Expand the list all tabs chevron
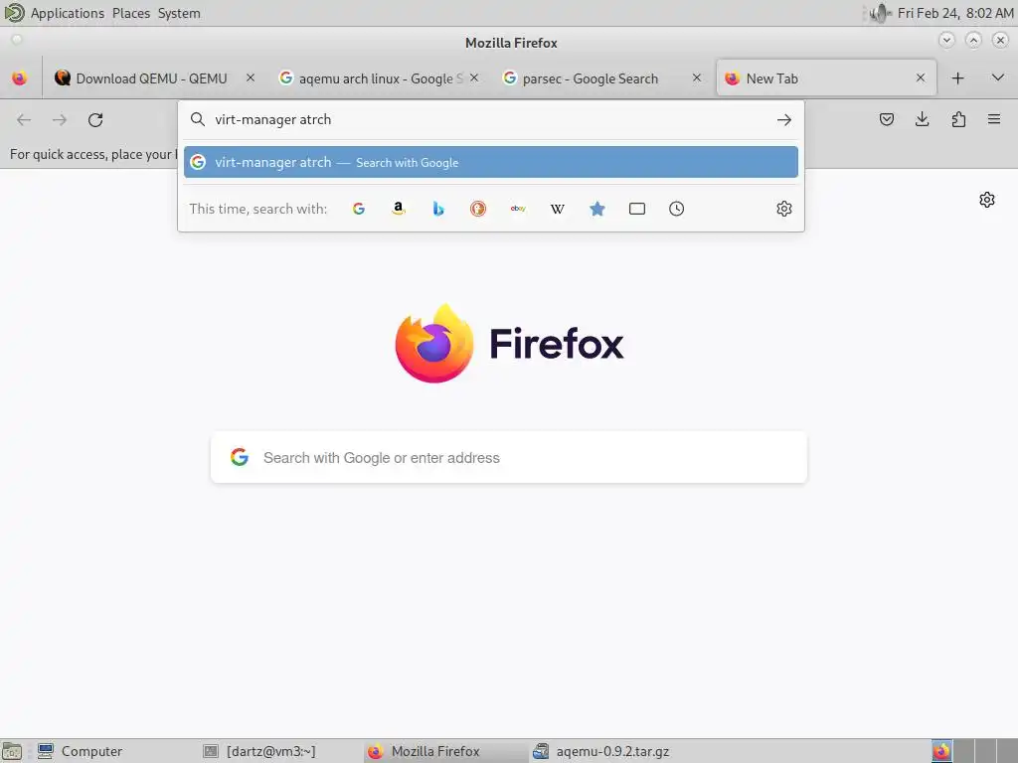This screenshot has width=1018, height=763. point(998,77)
